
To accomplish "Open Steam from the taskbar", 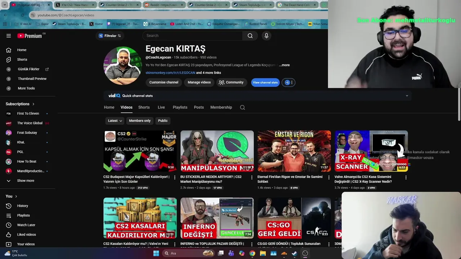I will (294, 253).
